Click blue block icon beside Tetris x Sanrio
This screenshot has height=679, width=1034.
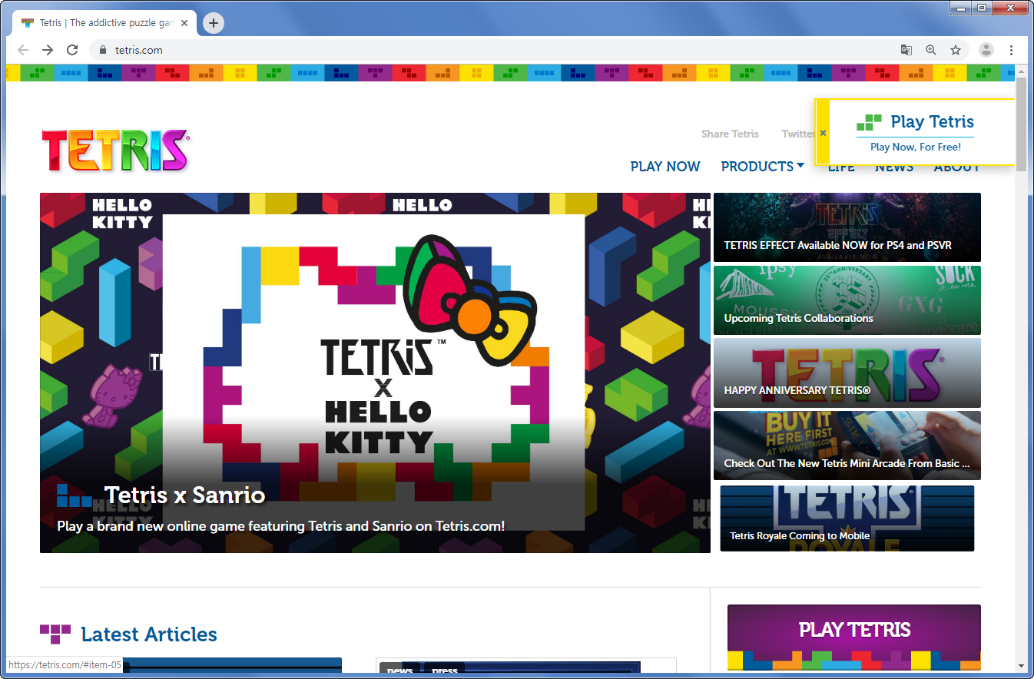[x=74, y=495]
